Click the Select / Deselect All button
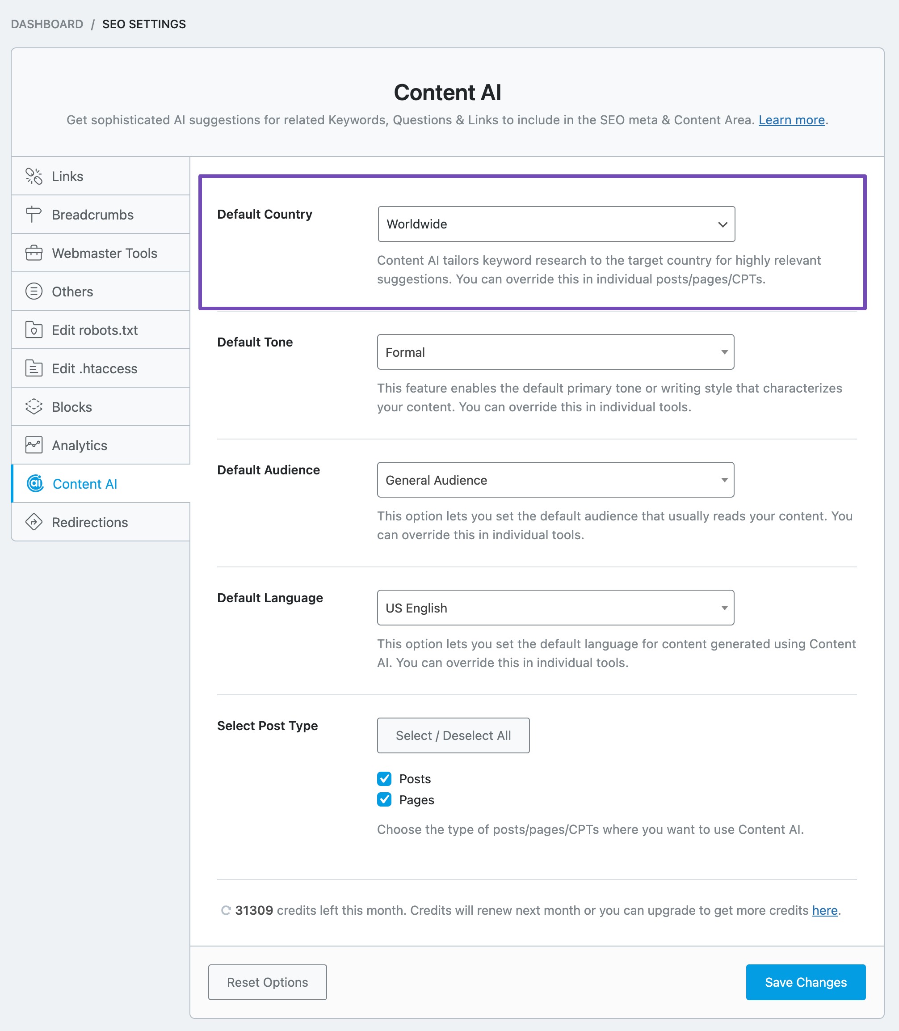Viewport: 899px width, 1031px height. pos(453,735)
